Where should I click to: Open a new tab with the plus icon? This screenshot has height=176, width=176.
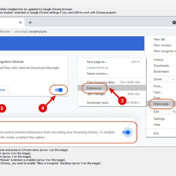(x=30, y=23)
